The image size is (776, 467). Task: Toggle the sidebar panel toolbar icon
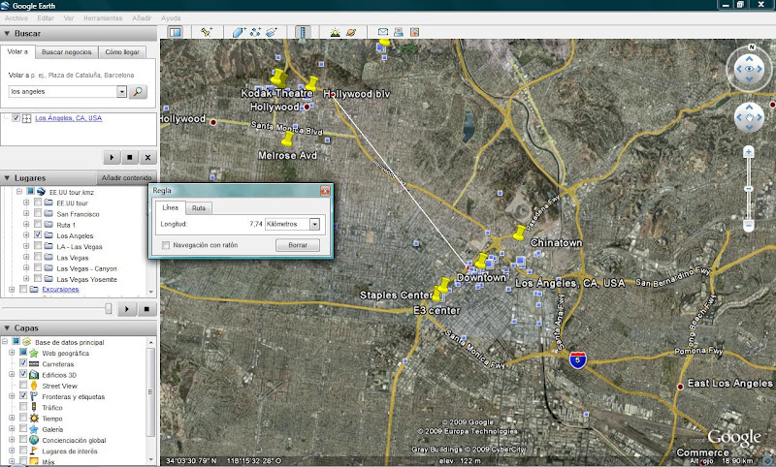point(176,32)
